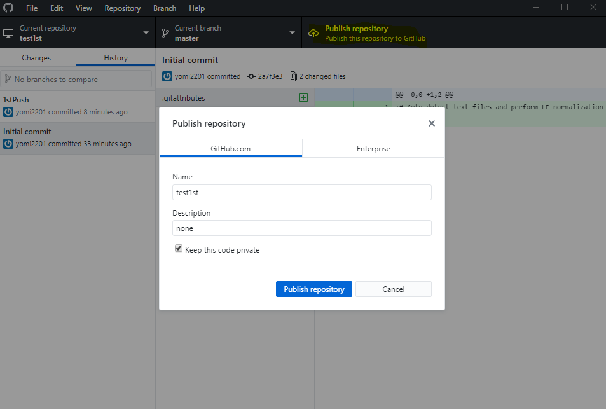Open the Branch menu

pos(165,8)
